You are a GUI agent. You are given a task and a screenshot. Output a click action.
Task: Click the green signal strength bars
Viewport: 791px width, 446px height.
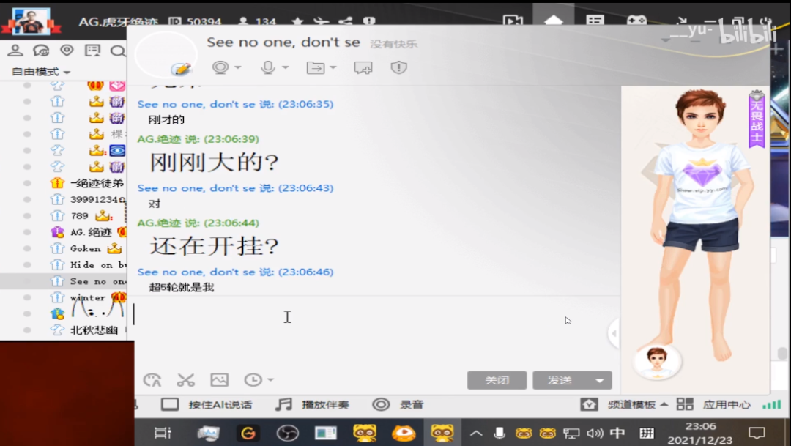click(772, 404)
